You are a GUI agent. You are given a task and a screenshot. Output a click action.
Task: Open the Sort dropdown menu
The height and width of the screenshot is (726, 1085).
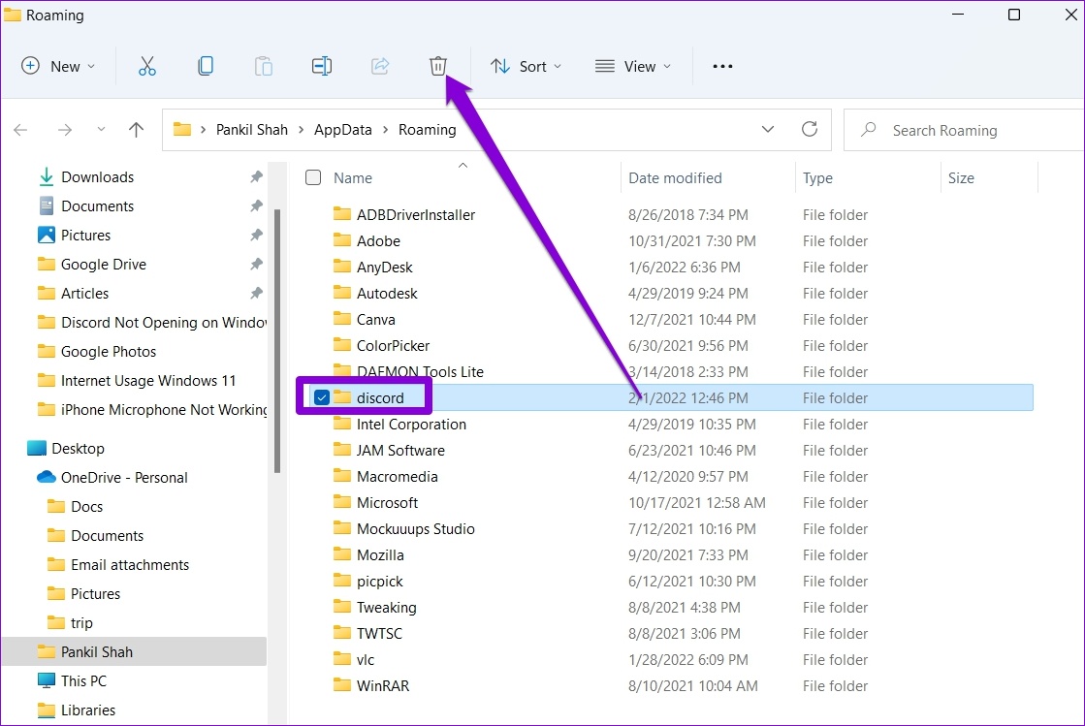pyautogui.click(x=526, y=66)
